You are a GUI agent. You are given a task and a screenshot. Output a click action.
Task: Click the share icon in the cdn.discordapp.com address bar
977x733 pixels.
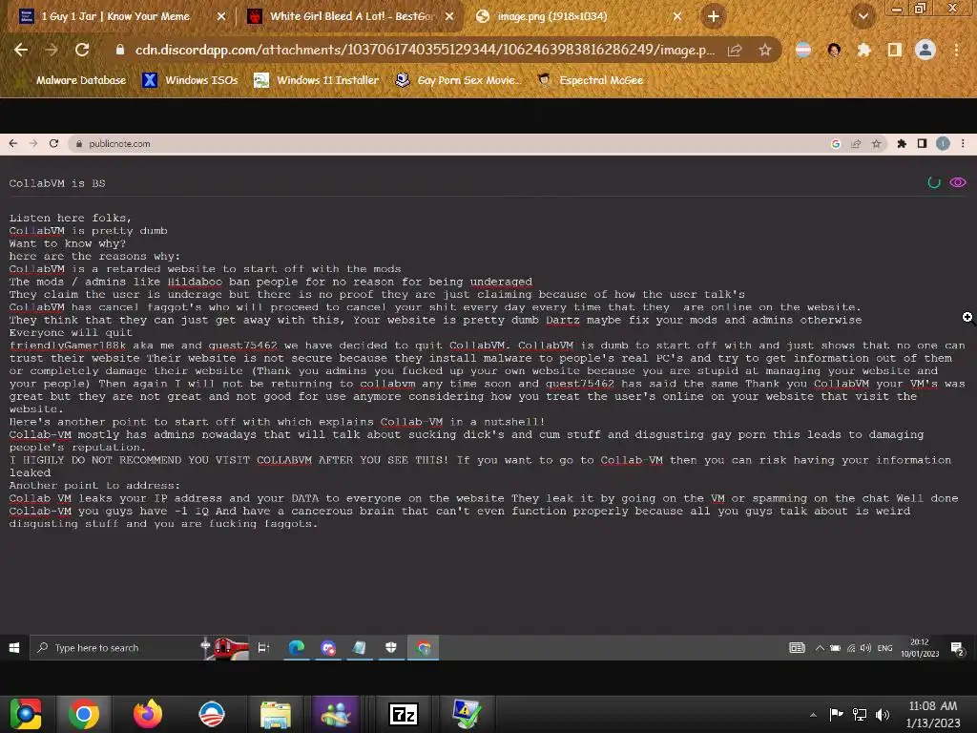(x=735, y=51)
